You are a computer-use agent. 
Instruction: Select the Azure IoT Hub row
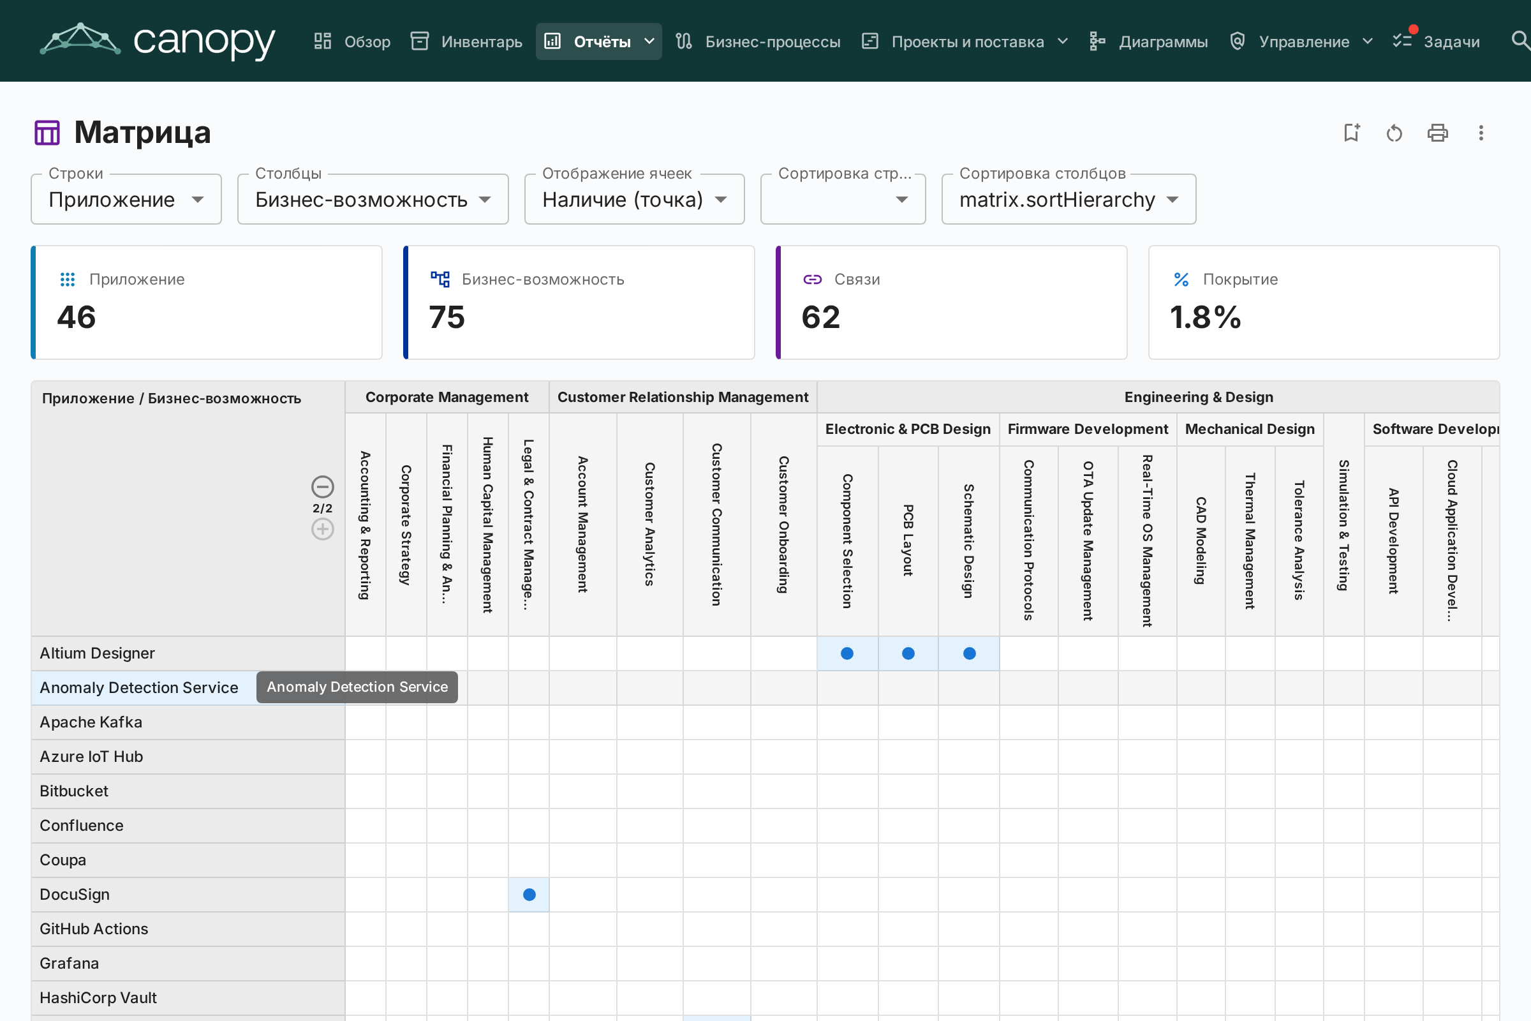click(x=188, y=757)
